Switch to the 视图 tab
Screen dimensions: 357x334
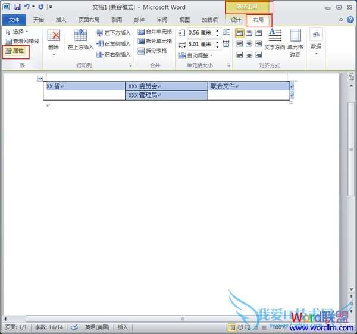tap(184, 20)
